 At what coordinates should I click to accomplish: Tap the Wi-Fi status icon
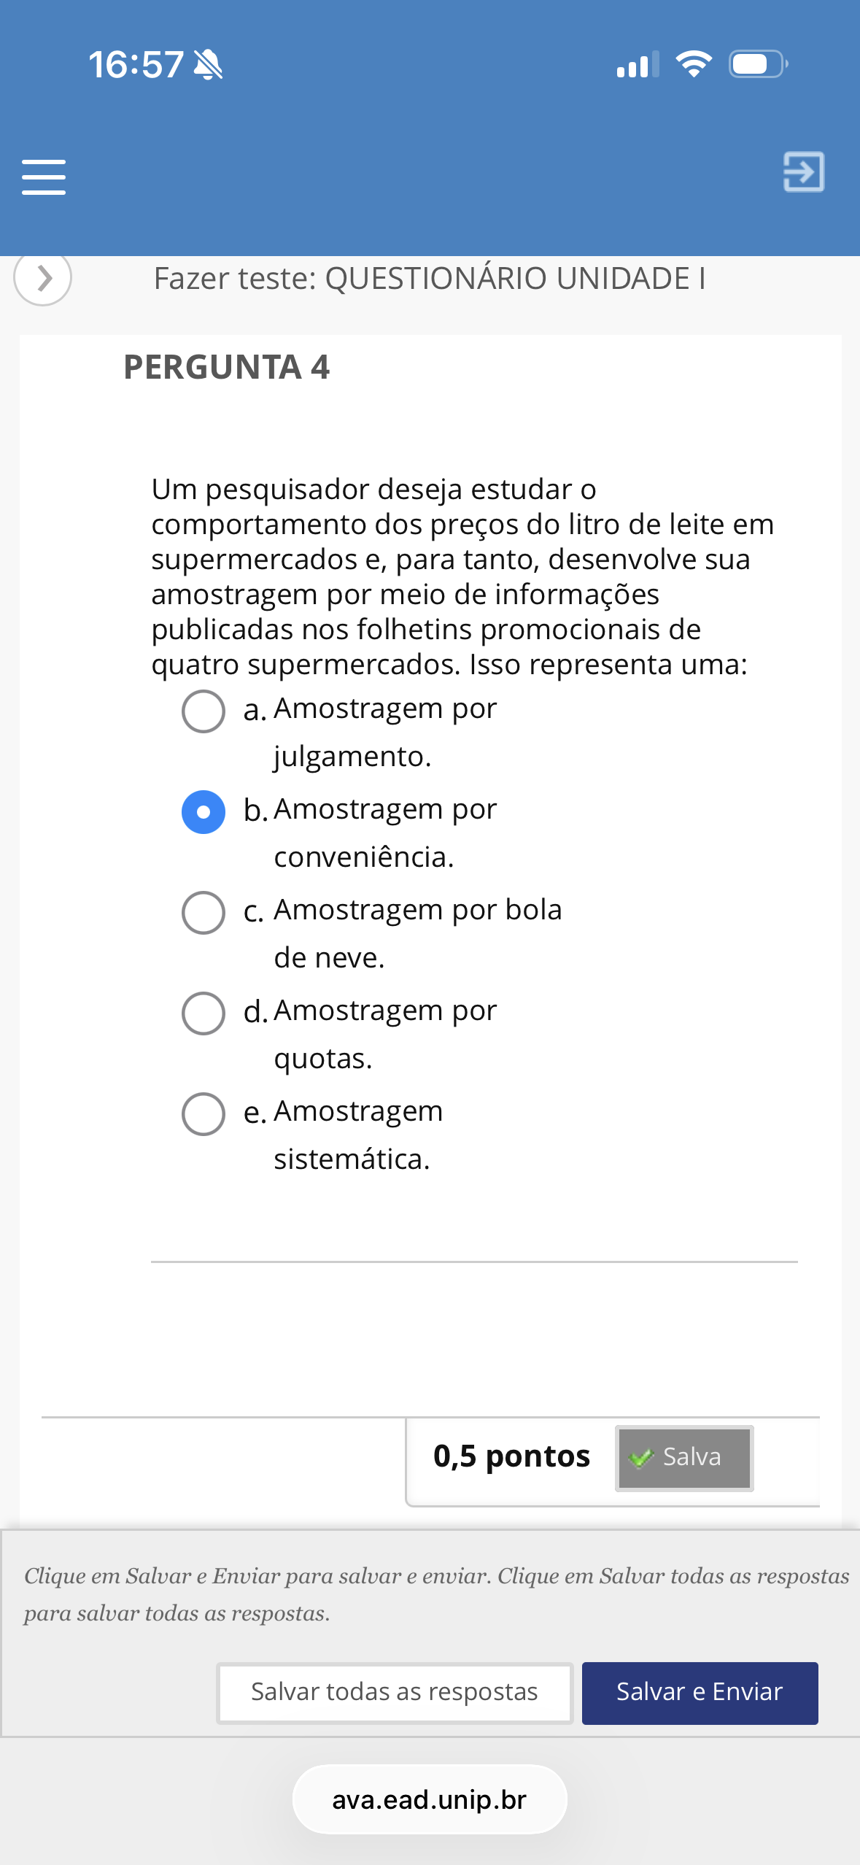click(x=693, y=64)
